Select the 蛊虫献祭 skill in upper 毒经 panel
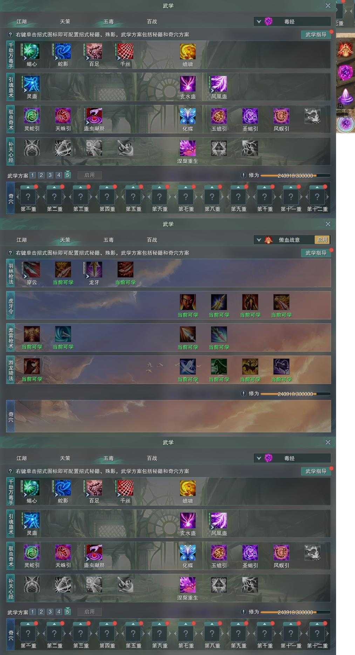The height and width of the screenshot is (655, 355). click(x=94, y=116)
